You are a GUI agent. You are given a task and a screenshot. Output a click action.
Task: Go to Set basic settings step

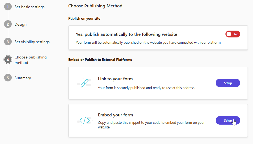point(29,7)
